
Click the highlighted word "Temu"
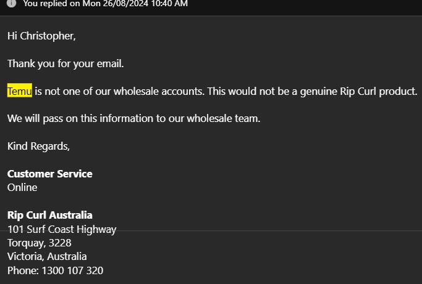pos(19,91)
